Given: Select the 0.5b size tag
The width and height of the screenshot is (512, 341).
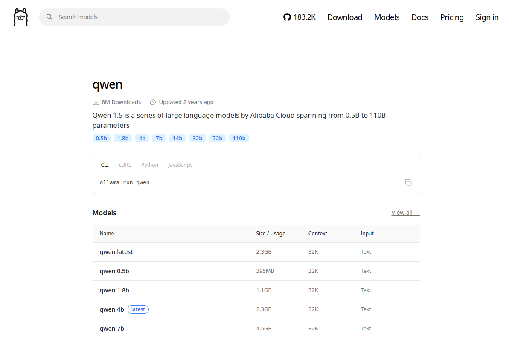Looking at the screenshot, I should coord(102,138).
